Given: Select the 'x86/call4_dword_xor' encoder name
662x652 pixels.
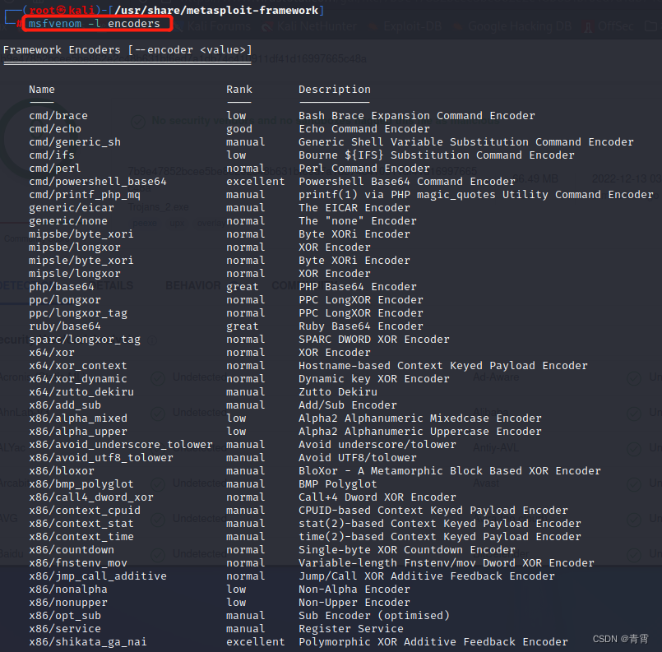Looking at the screenshot, I should (90, 497).
